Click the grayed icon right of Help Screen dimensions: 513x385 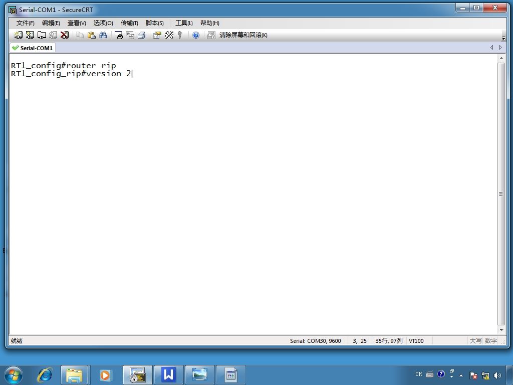tap(211, 35)
